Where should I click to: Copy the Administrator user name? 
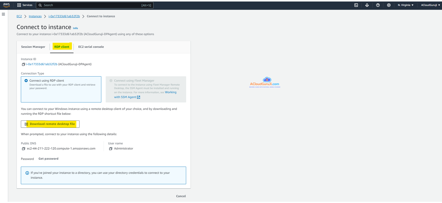click(x=111, y=149)
